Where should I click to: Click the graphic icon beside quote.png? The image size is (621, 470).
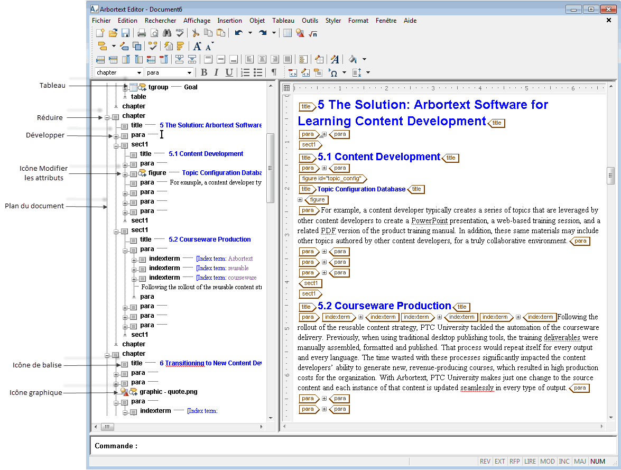124,392
